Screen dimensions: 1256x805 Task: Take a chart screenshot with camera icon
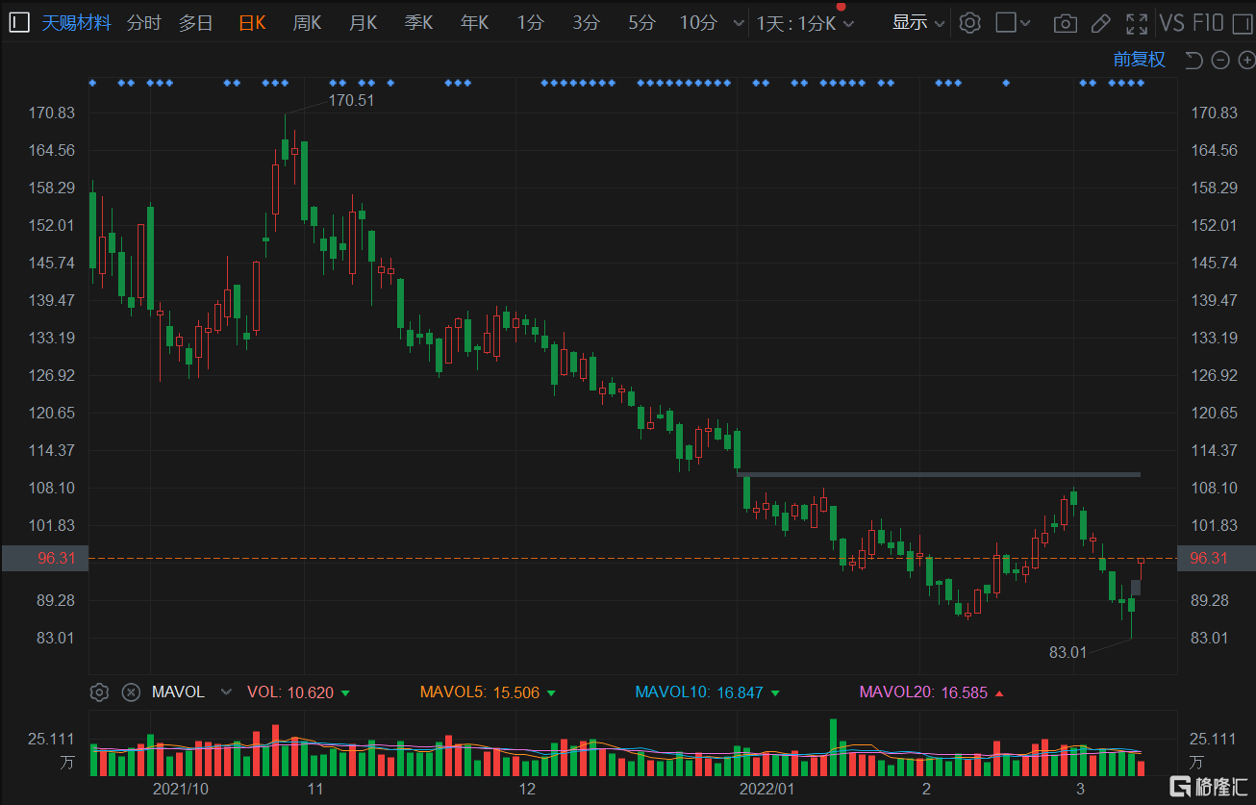(x=1065, y=23)
